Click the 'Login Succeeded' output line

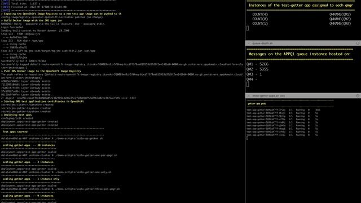coord(12,27)
